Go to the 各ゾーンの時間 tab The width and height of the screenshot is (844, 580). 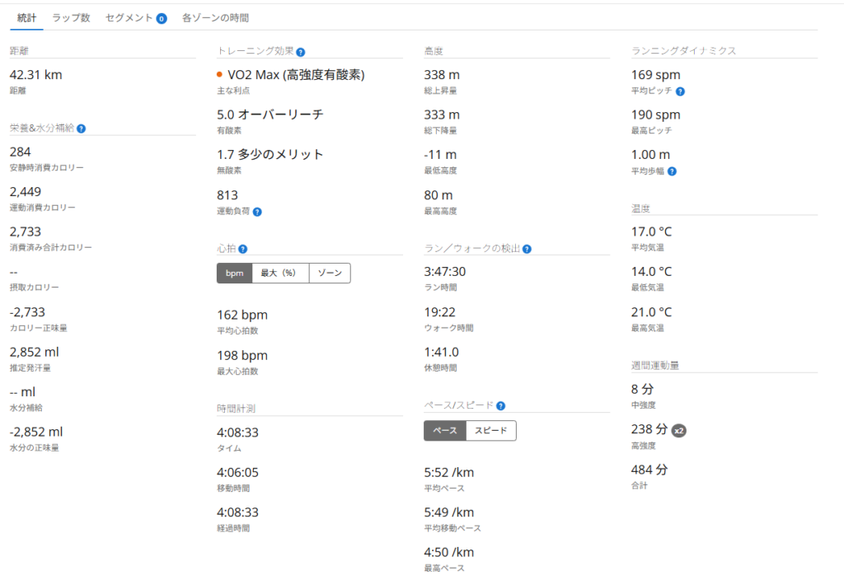coord(215,17)
